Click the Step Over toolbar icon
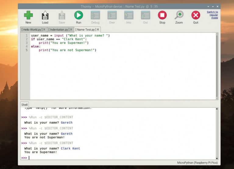Viewport: 234px width, 169px height. click(x=112, y=15)
